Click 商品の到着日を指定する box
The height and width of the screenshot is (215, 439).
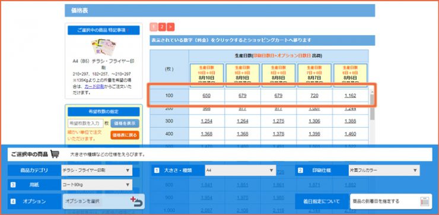click(x=391, y=201)
